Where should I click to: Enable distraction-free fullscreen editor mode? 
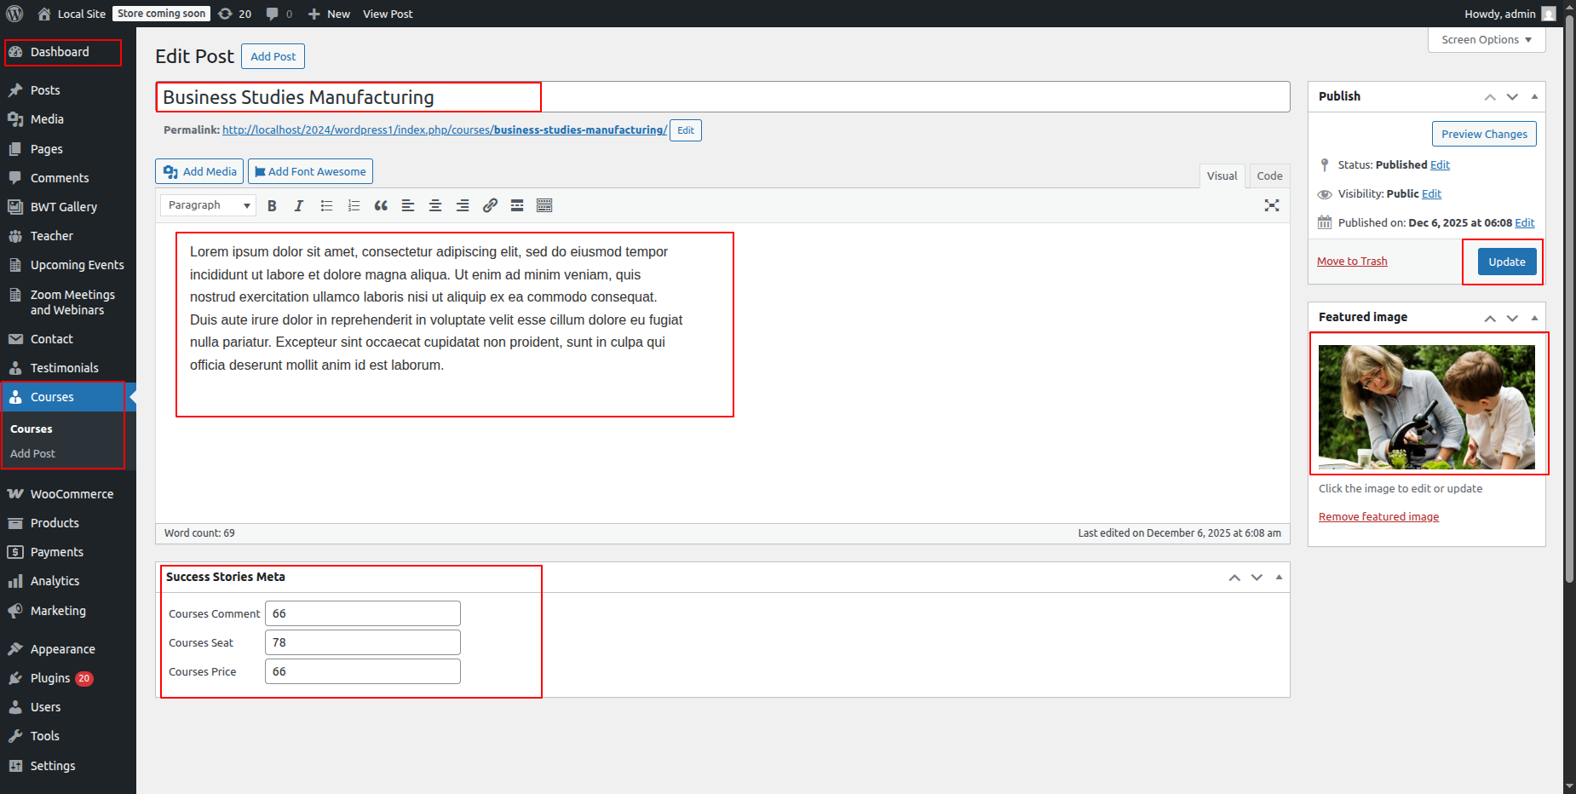[1272, 205]
